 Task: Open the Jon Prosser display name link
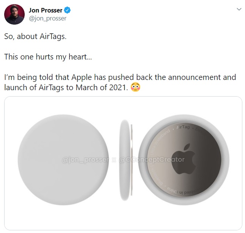(45, 10)
